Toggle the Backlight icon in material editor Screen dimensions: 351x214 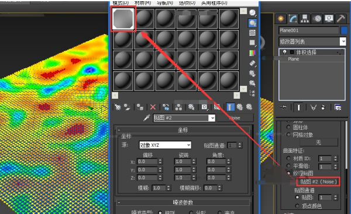click(x=253, y=23)
